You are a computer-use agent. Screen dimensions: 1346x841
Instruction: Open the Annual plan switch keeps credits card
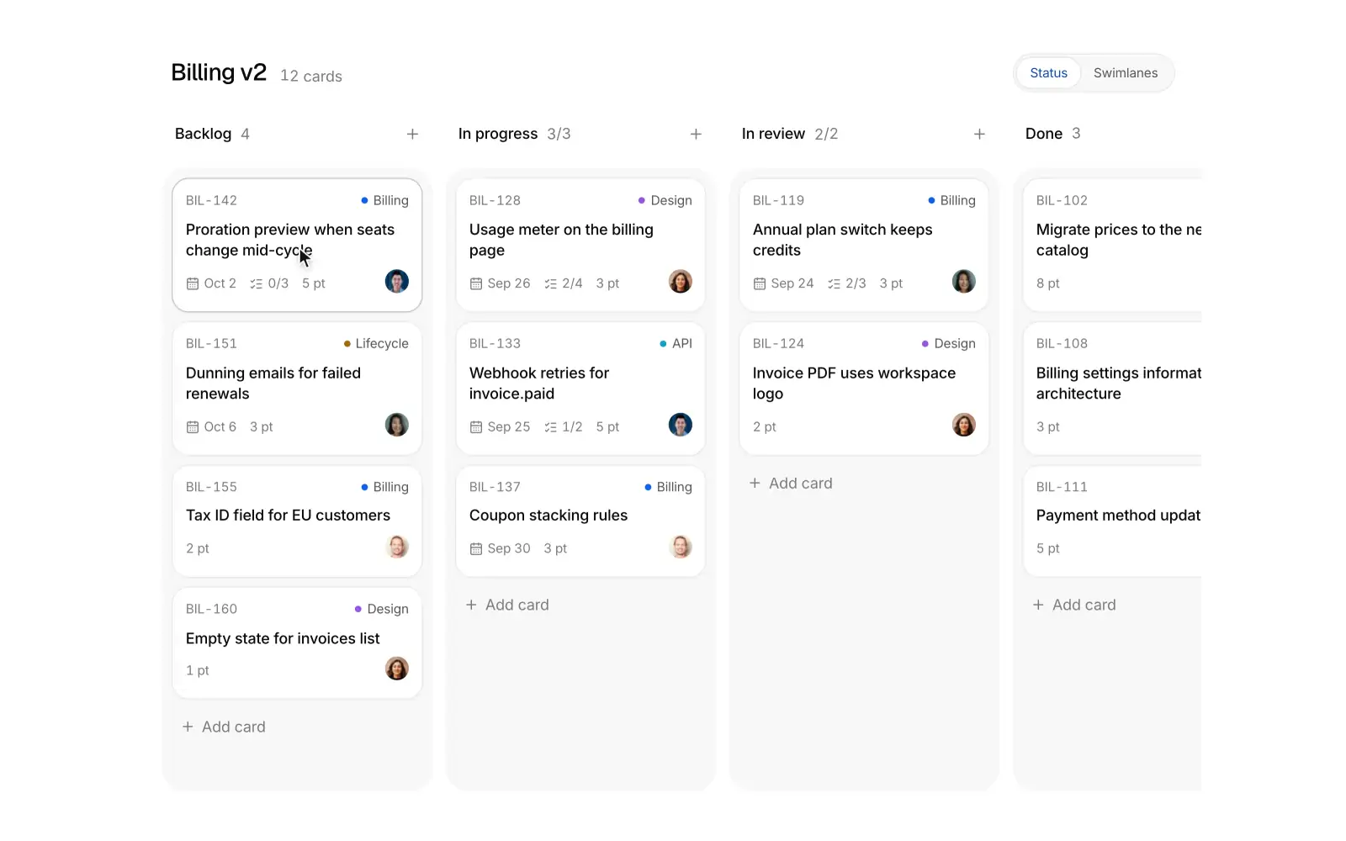click(864, 245)
